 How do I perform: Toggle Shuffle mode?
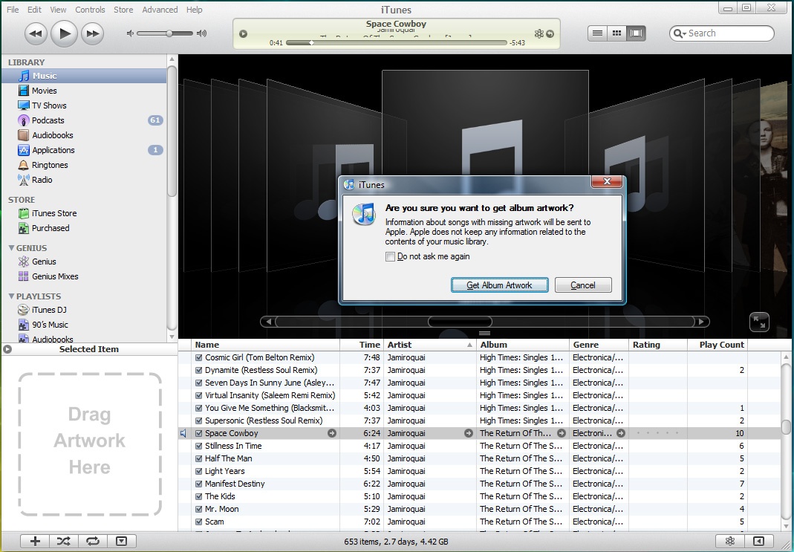tap(64, 542)
